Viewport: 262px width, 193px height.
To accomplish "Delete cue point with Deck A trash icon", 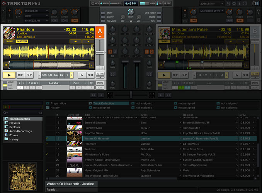I will pyautogui.click(x=91, y=83).
